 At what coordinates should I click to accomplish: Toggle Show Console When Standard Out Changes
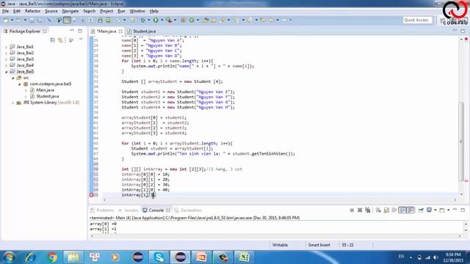pyautogui.click(x=402, y=210)
